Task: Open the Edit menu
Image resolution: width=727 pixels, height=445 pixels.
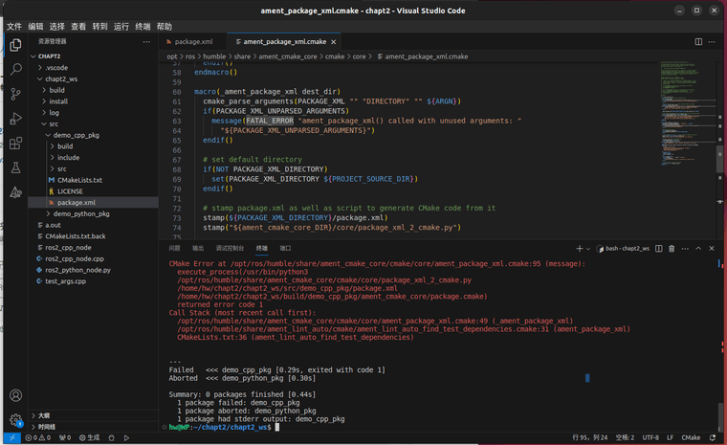Action: point(35,27)
